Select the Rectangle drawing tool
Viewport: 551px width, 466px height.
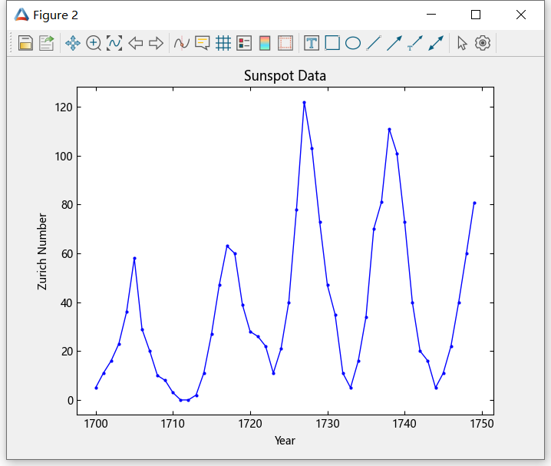click(x=332, y=43)
